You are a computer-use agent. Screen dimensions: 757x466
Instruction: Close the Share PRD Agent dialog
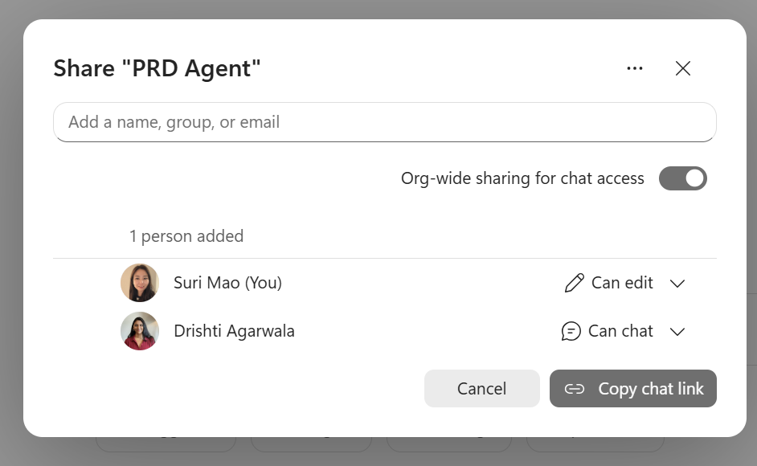point(682,68)
